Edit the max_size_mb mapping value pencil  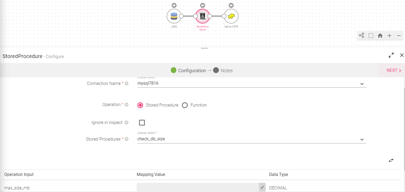coord(262,187)
